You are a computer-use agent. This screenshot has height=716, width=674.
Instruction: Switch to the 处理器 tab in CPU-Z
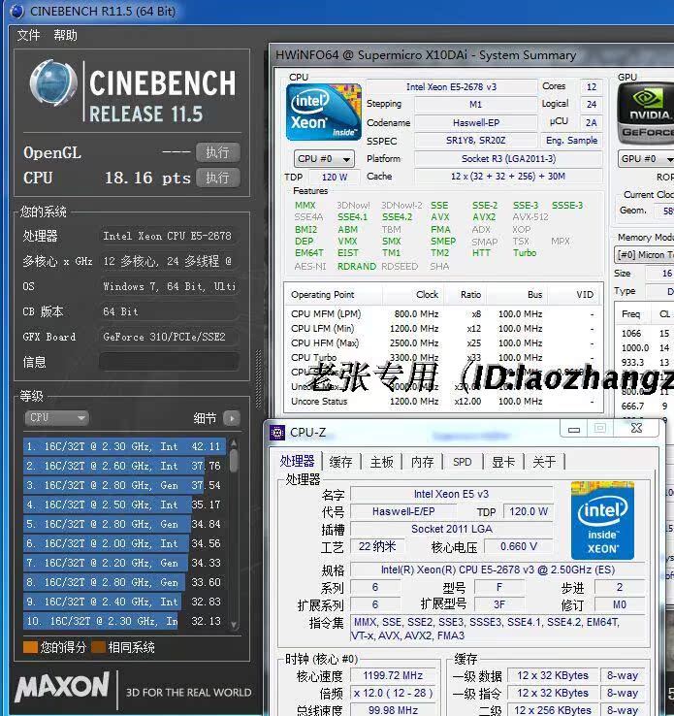297,461
